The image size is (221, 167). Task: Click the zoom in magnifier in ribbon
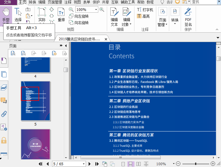tap(102, 10)
